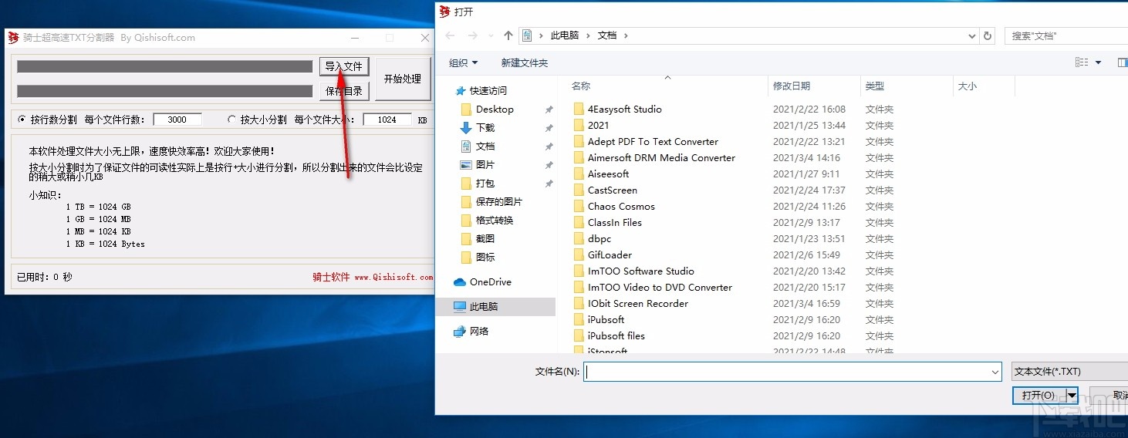
Task: Click the search 文档 box
Action: (x=1066, y=35)
